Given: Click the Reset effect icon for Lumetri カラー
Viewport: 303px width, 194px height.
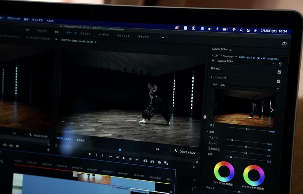Looking at the screenshot, I should coord(280,64).
